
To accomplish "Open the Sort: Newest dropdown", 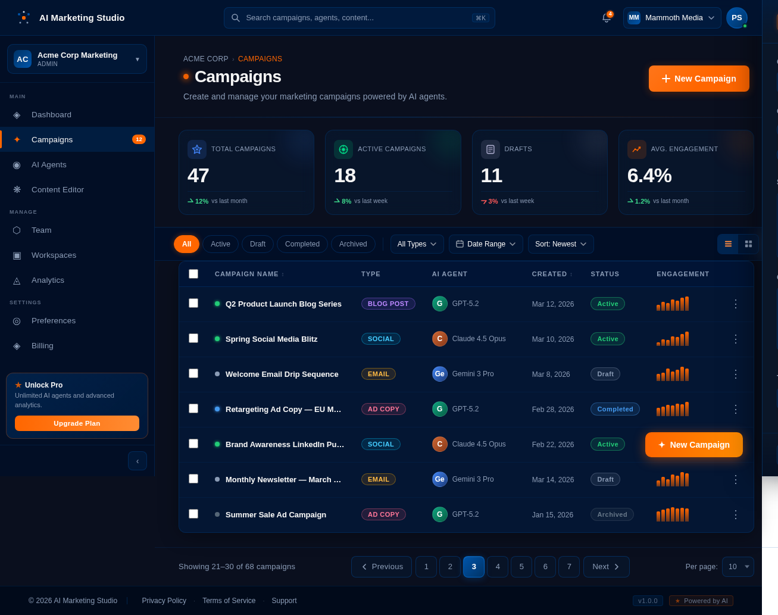I will coord(561,243).
